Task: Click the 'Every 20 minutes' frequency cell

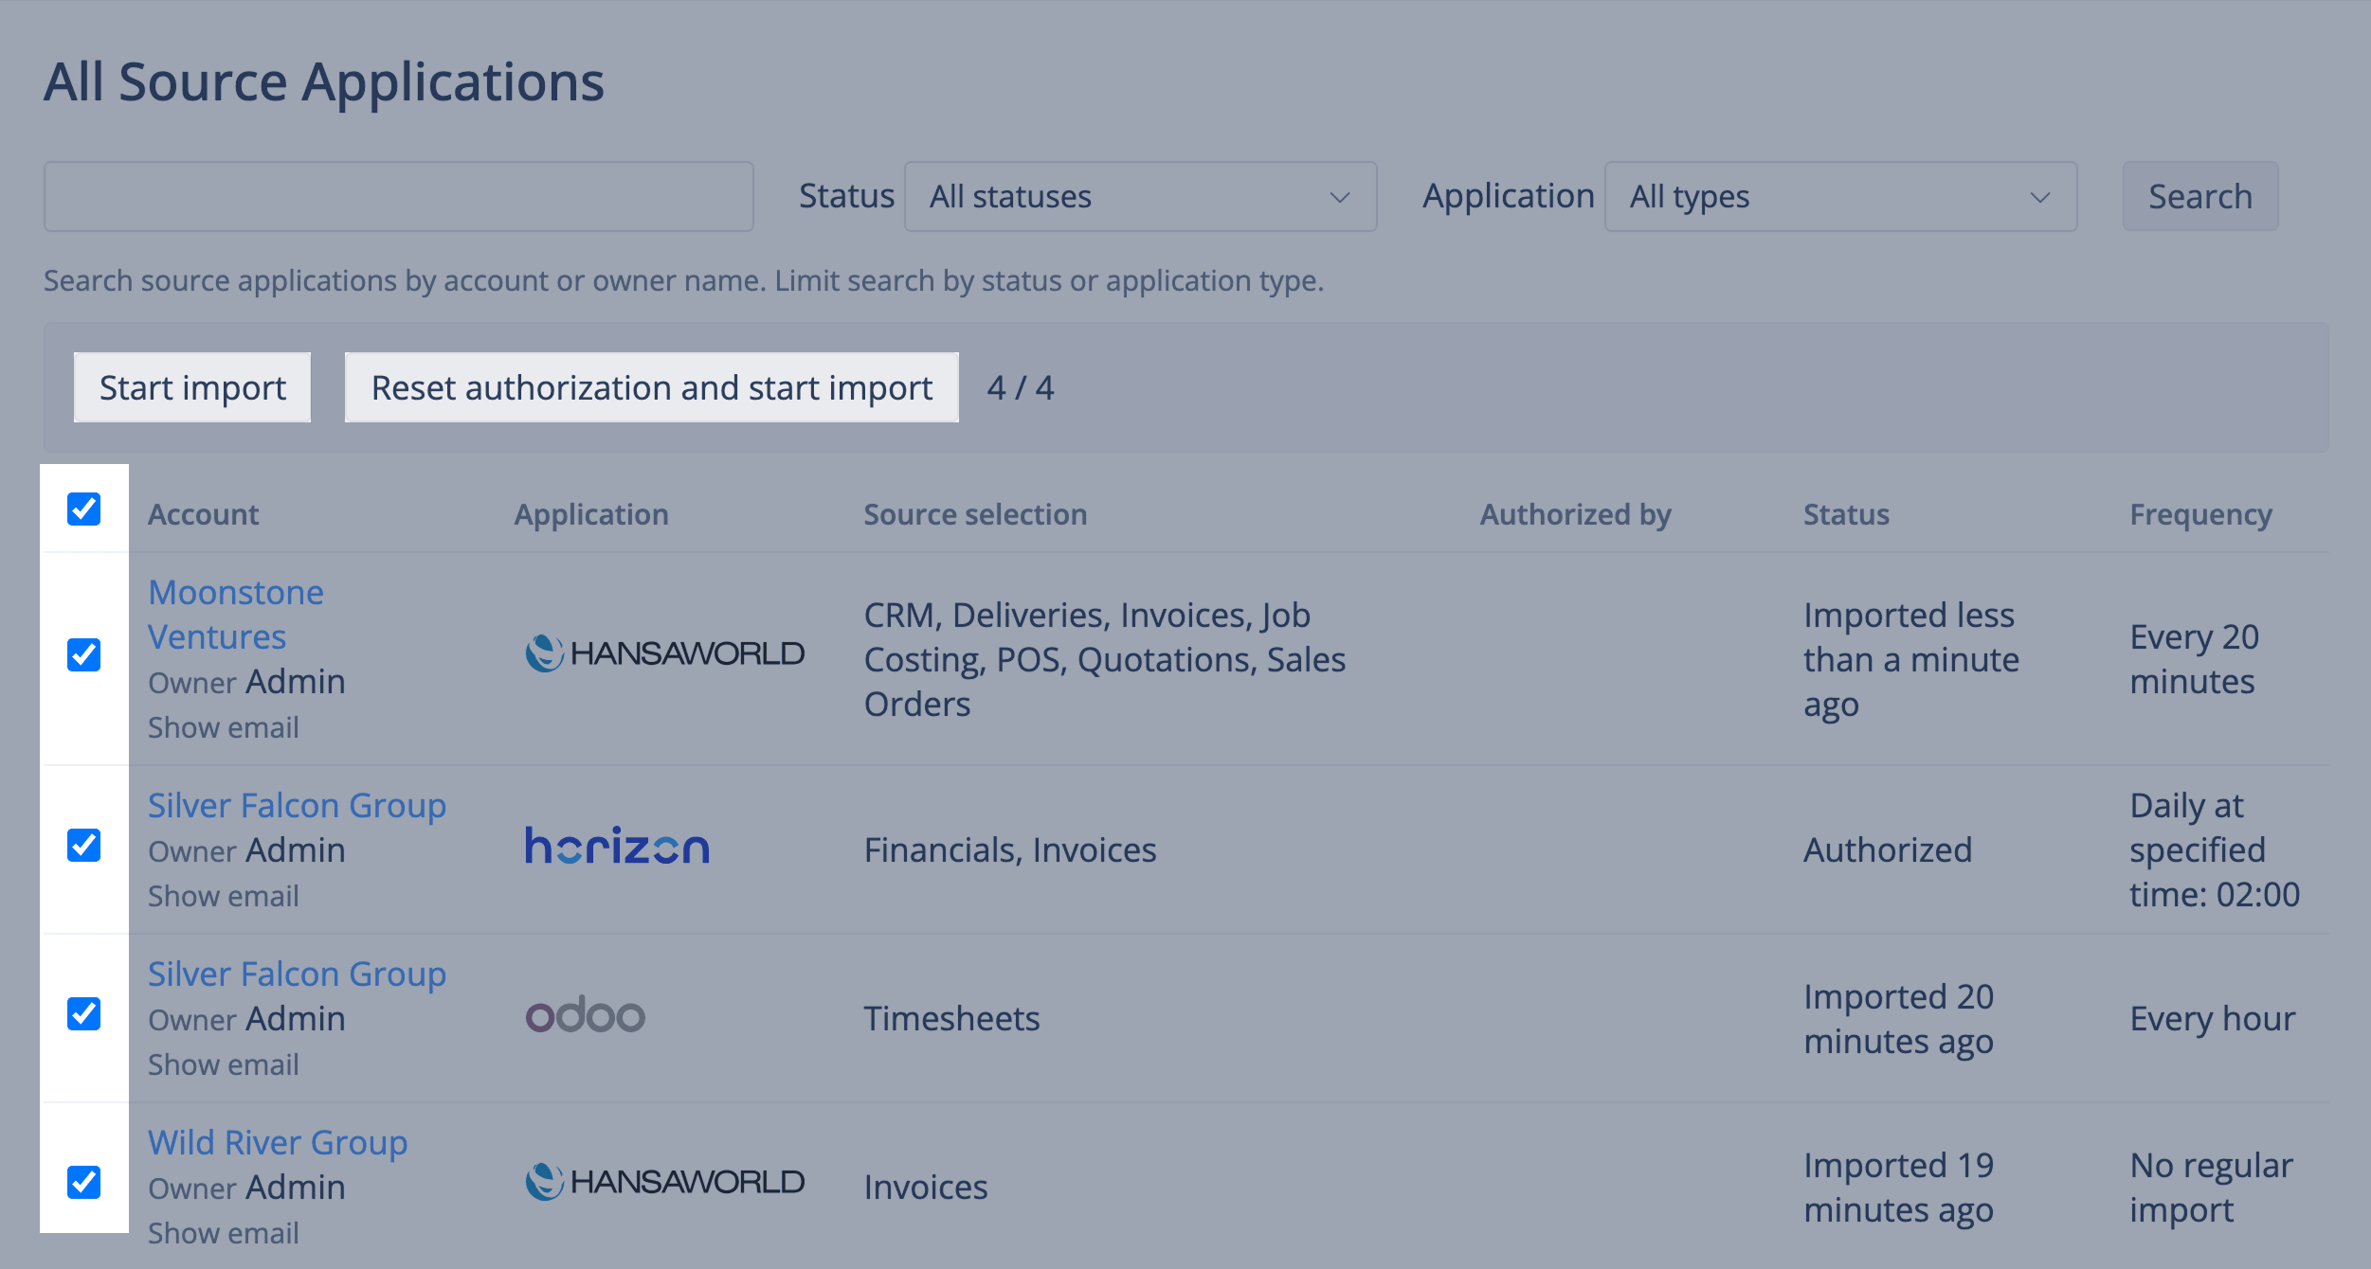Action: click(x=2195, y=659)
